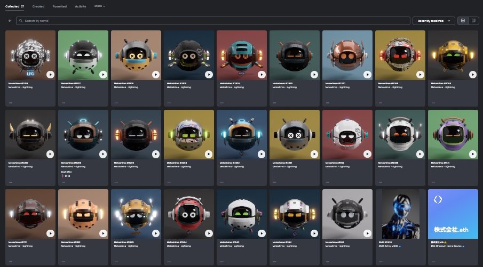The width and height of the screenshot is (483, 267).
Task: Play the black robot with yellow horns
Action: [50, 154]
